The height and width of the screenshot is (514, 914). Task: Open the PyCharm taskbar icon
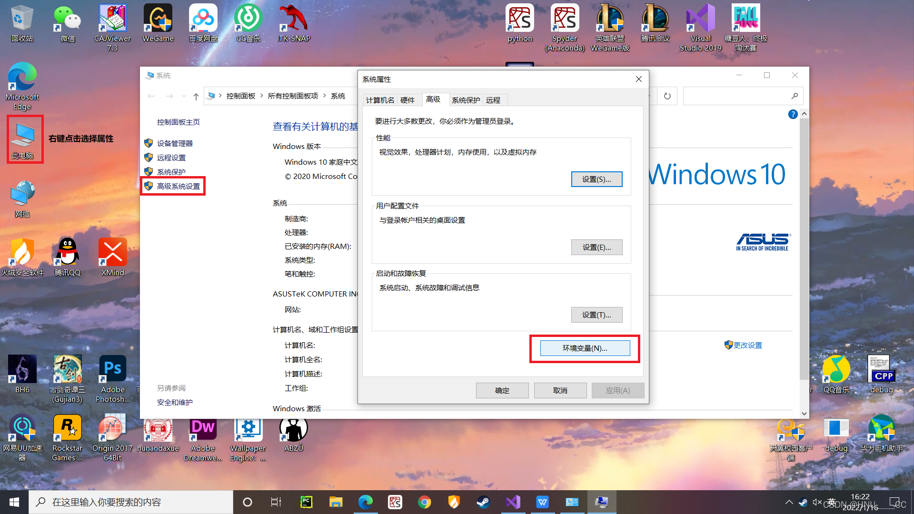tap(306, 502)
